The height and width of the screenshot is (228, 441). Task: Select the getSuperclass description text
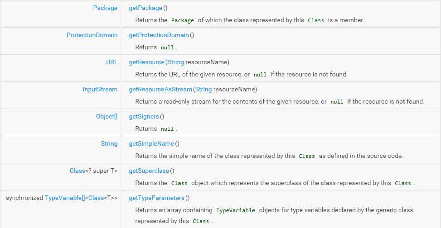point(275,183)
